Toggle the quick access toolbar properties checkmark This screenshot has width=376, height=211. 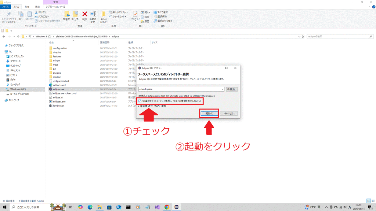tap(3, 31)
